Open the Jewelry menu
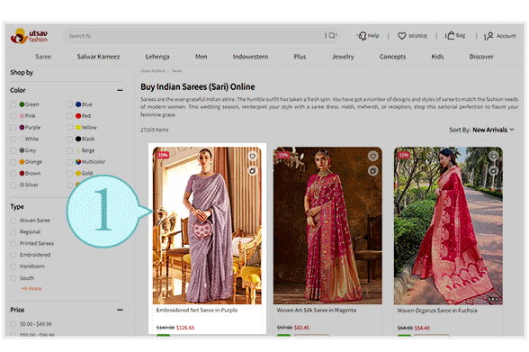The image size is (529, 352). coord(343,57)
